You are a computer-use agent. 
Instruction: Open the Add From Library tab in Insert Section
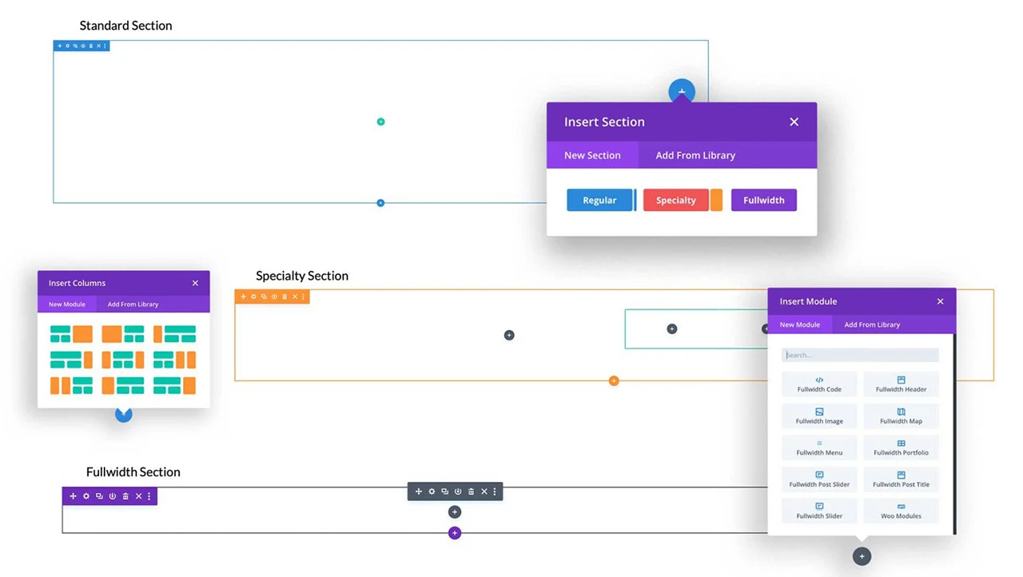(x=695, y=155)
